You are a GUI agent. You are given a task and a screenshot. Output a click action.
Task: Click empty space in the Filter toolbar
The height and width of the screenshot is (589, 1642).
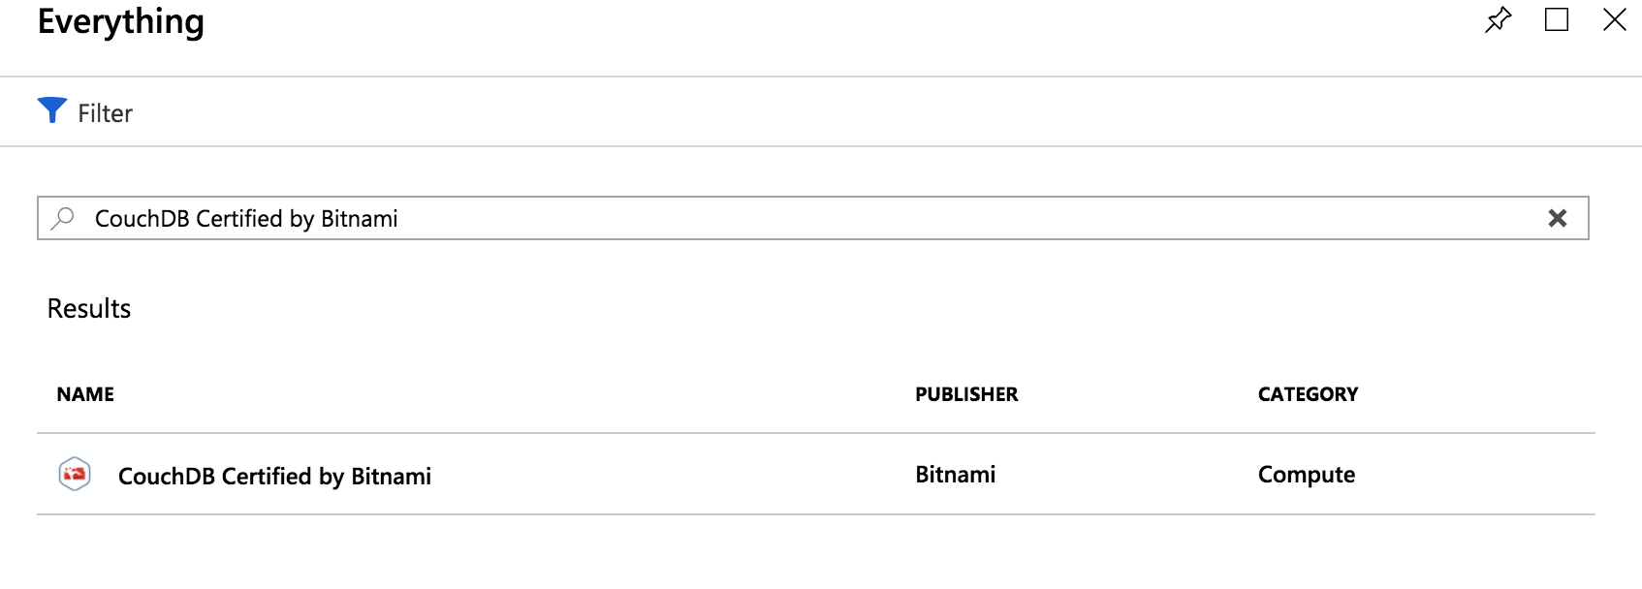pos(775,112)
